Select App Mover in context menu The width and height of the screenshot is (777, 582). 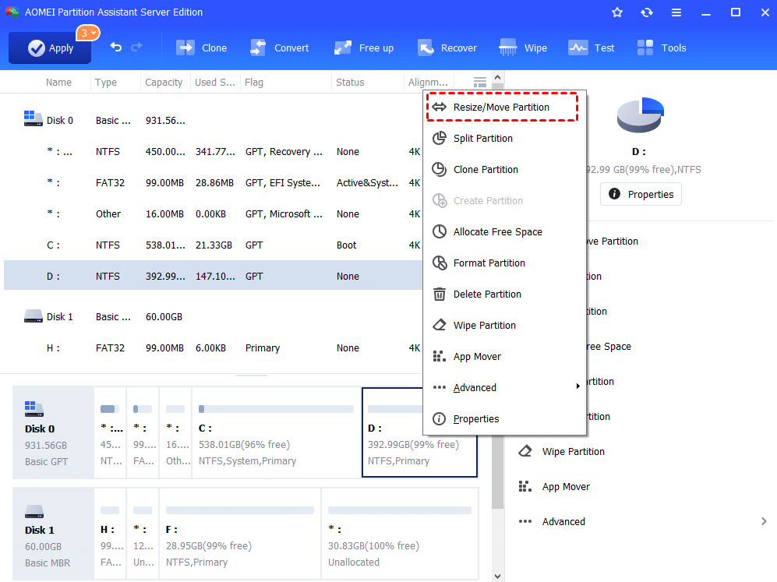pyautogui.click(x=504, y=357)
